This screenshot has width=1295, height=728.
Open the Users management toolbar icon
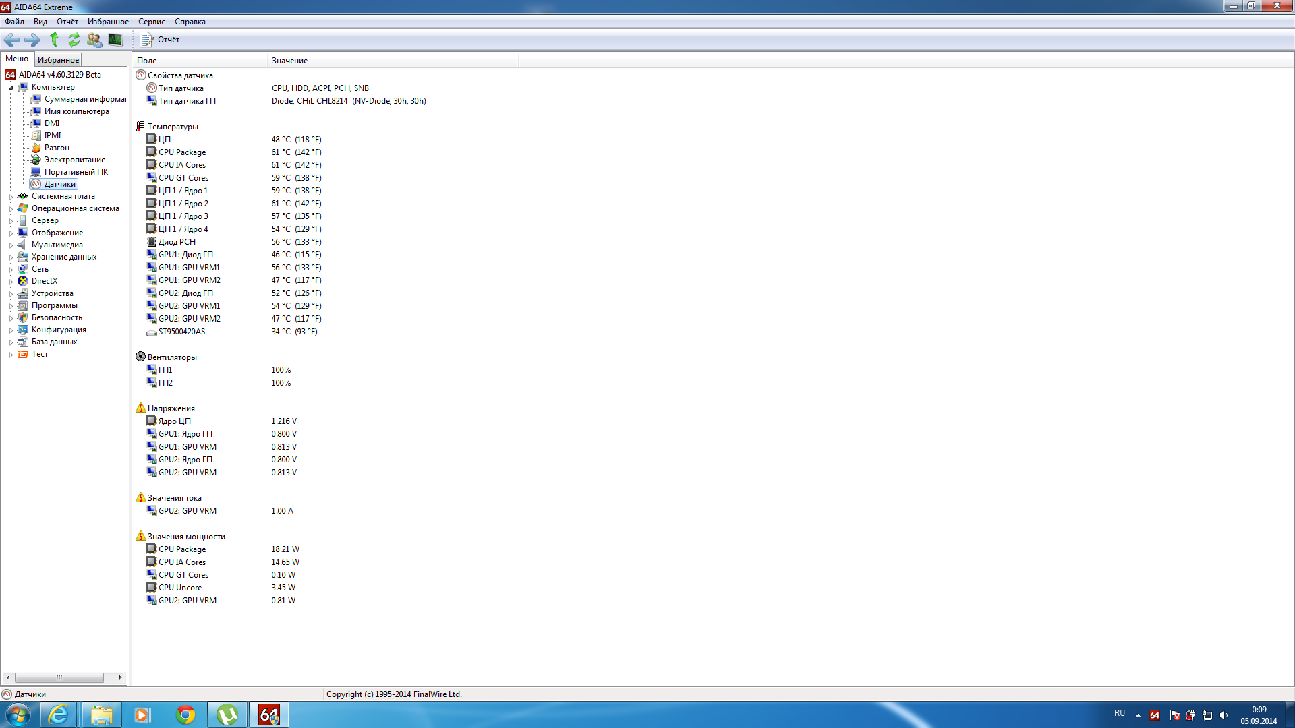94,40
